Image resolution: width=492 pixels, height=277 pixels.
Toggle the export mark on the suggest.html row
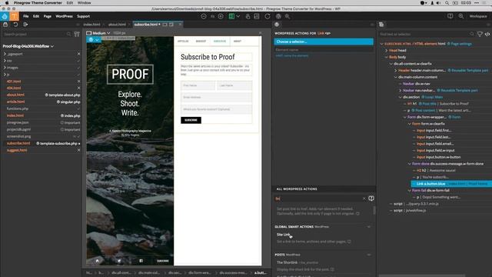(x=78, y=150)
